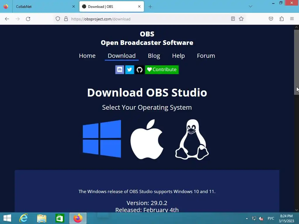Click the muted volume tray icon

[x=261, y=218]
